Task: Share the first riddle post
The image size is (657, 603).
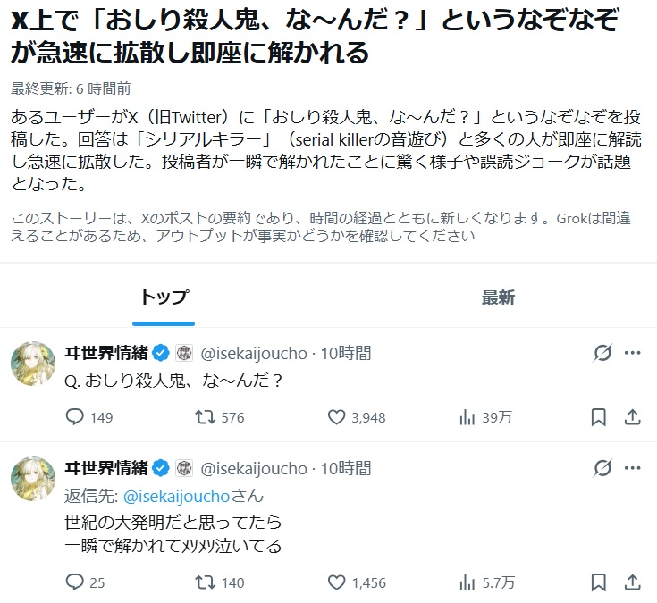Action: click(631, 417)
